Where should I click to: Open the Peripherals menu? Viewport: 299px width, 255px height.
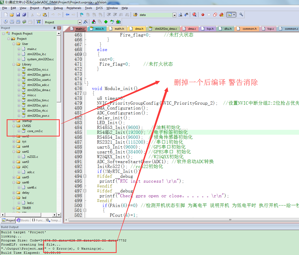coord(74,8)
